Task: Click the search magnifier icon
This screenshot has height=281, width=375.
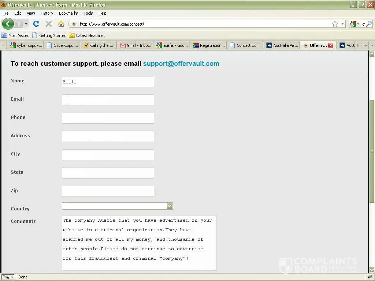Action: click(368, 24)
